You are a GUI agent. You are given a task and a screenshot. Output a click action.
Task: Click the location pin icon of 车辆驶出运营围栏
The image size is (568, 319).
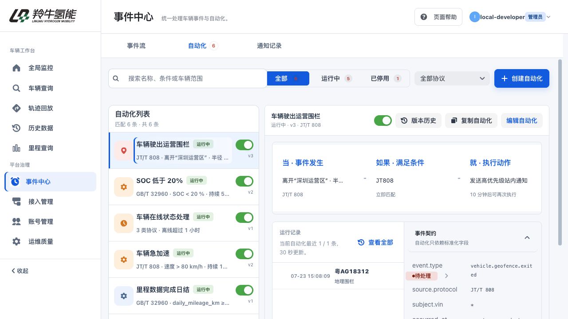pyautogui.click(x=124, y=151)
